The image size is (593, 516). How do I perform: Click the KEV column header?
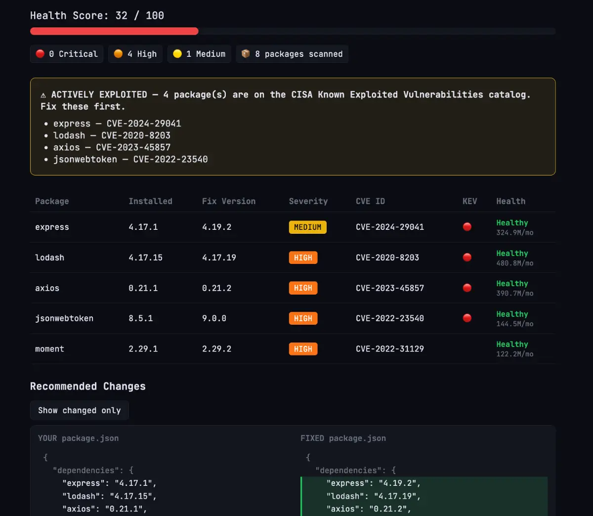click(470, 201)
